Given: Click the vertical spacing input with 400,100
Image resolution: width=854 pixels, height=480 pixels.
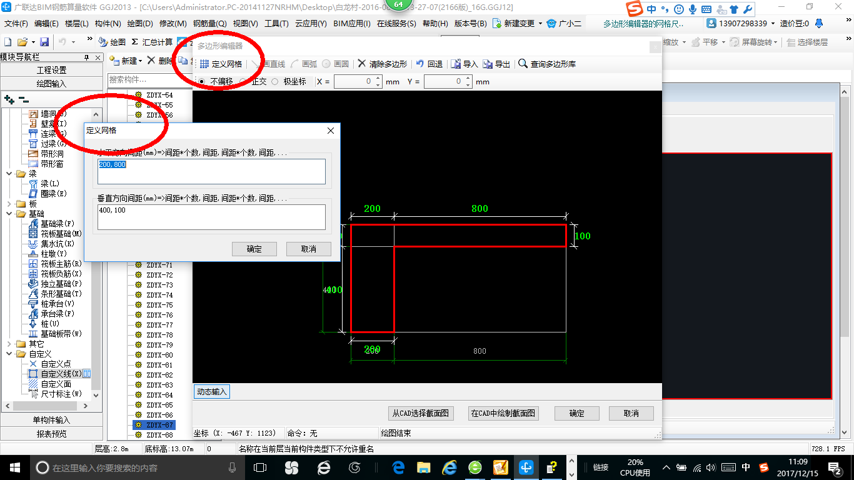Looking at the screenshot, I should pyautogui.click(x=212, y=217).
